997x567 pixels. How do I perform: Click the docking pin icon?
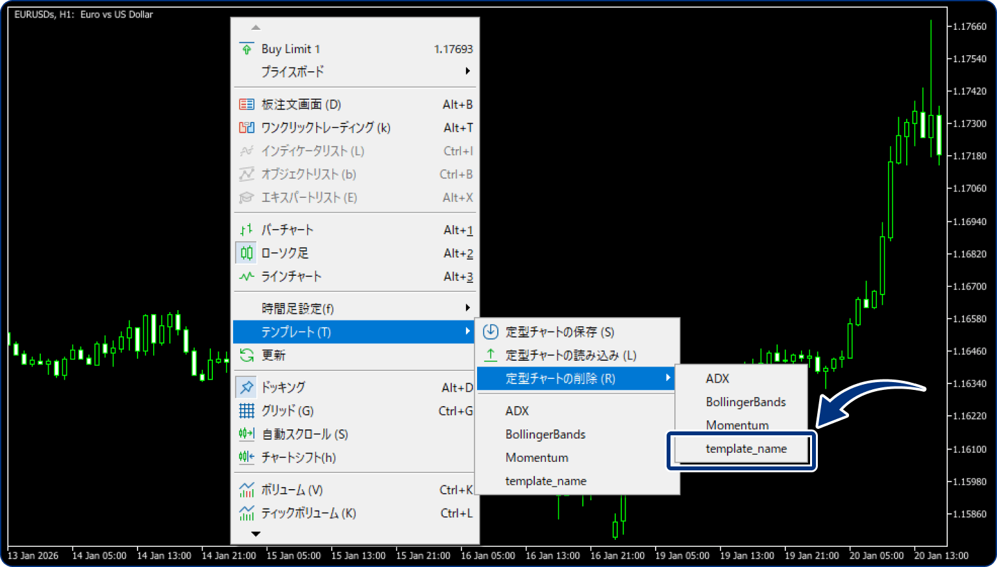click(247, 387)
